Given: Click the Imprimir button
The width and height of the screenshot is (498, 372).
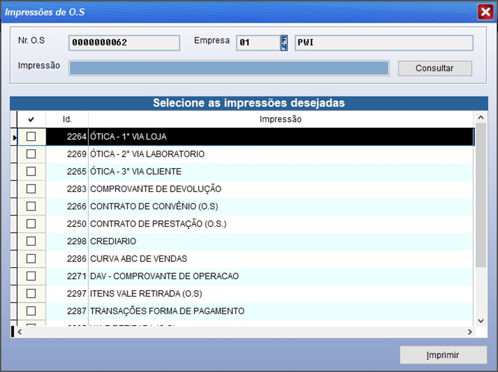Looking at the screenshot, I should point(443,355).
